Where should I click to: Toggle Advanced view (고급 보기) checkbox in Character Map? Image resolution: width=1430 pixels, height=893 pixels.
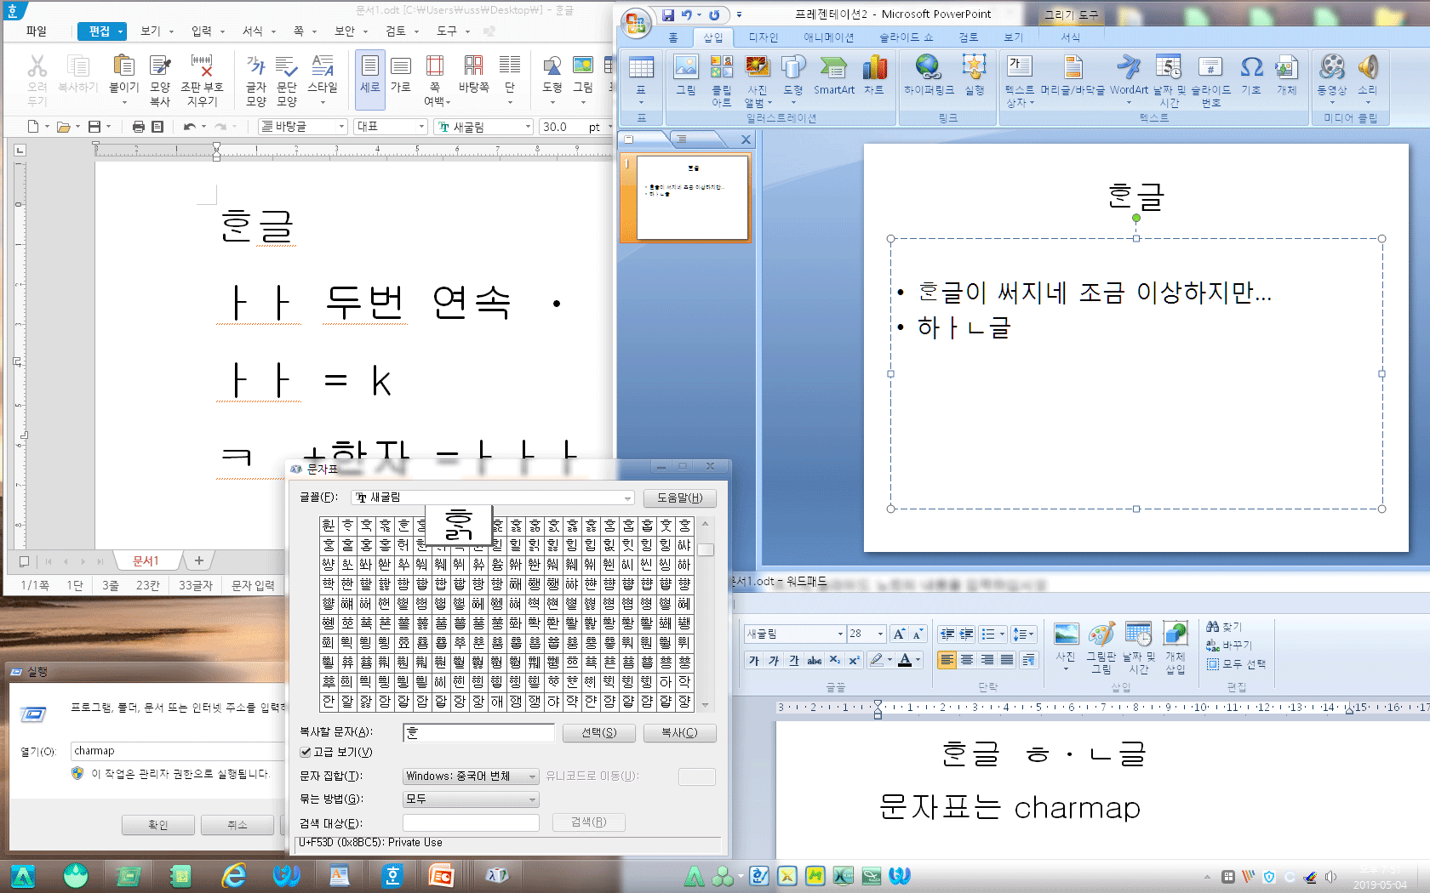point(306,752)
